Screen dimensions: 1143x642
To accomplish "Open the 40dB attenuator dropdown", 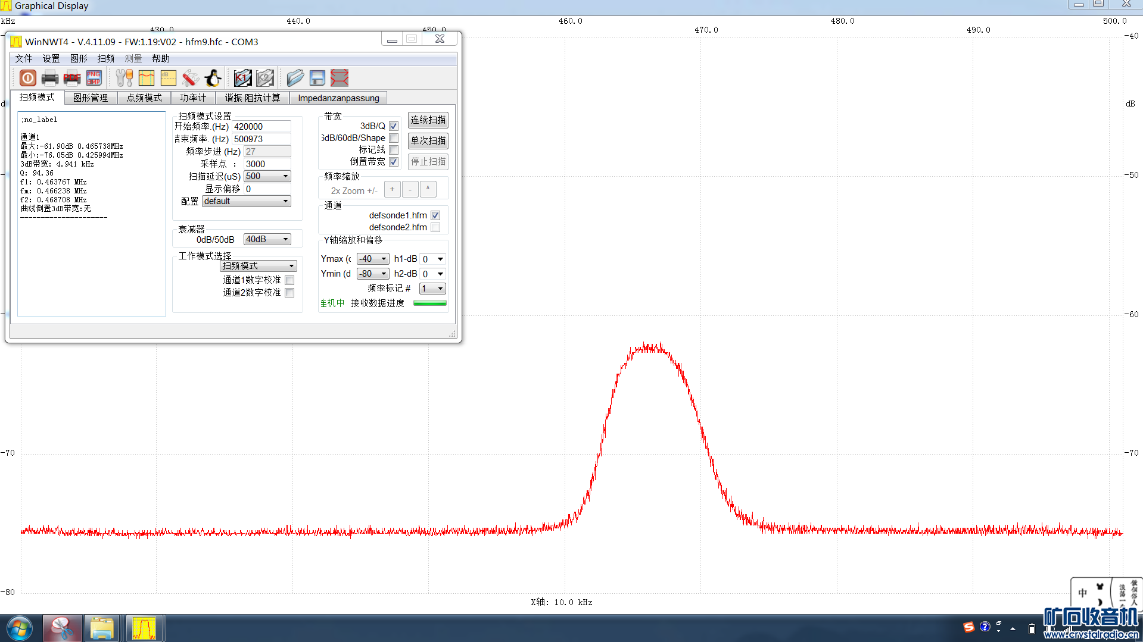I will click(267, 239).
